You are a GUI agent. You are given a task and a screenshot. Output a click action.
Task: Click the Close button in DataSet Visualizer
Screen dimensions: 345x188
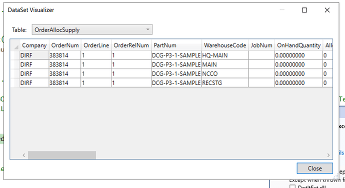coord(314,168)
